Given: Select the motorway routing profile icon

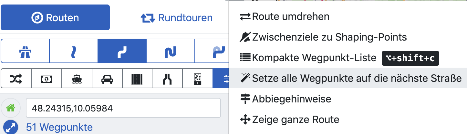Looking at the screenshot, I should pos(25,51).
